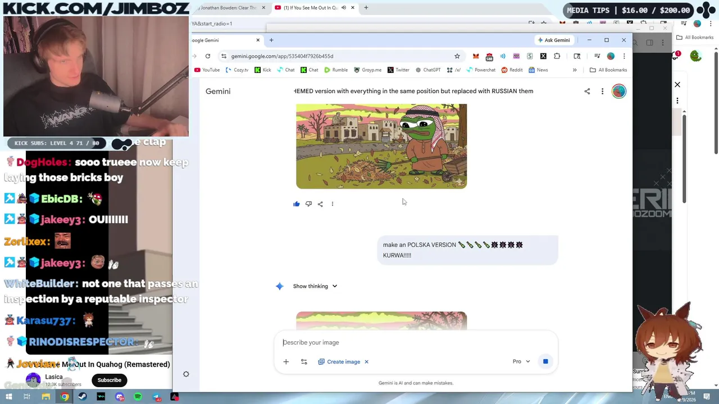Viewport: 719px width, 404px height.
Task: Open the Gemini header three-dot menu
Action: (x=602, y=91)
